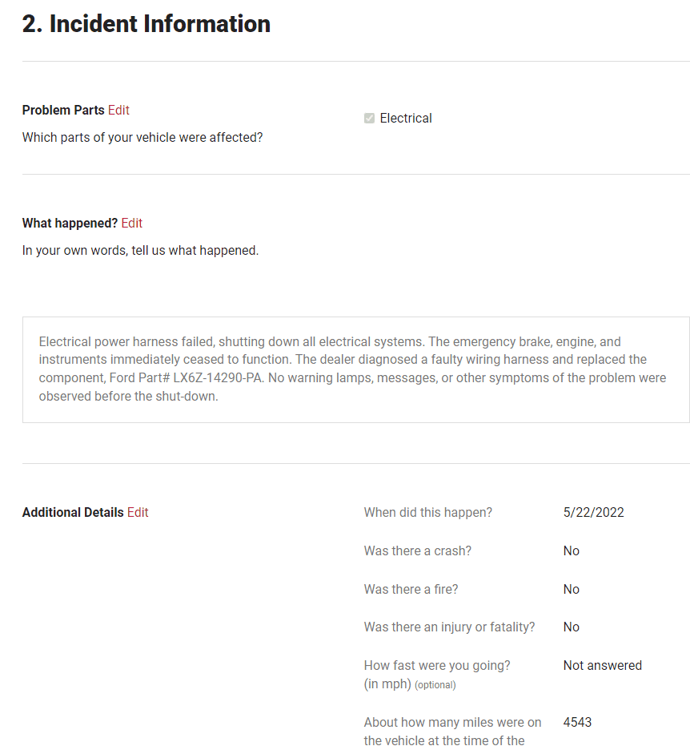Click the 'When did this happen?' label

[x=428, y=512]
